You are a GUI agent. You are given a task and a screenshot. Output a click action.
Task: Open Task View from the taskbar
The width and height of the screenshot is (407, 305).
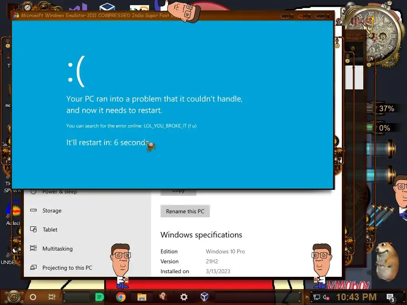pos(52,297)
